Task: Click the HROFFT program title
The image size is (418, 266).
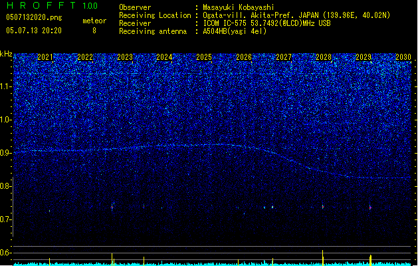Action: [x=41, y=5]
